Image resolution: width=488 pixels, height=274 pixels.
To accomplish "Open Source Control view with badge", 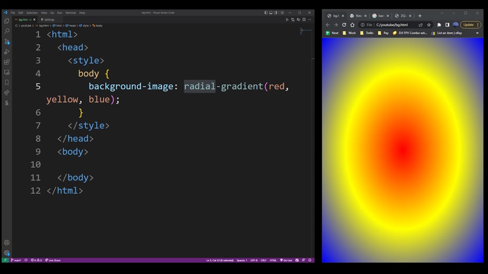I will coord(6,41).
